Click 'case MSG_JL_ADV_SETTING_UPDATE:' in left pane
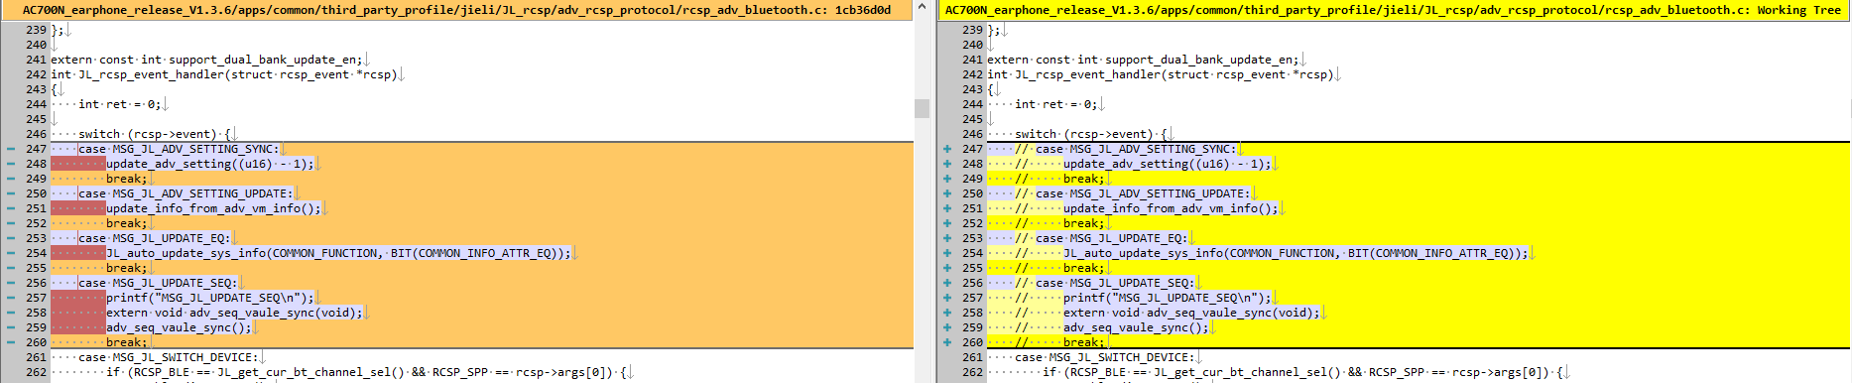 click(185, 193)
